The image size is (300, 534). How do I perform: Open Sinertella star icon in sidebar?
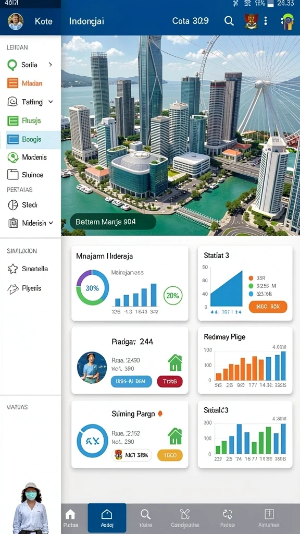coord(12,269)
